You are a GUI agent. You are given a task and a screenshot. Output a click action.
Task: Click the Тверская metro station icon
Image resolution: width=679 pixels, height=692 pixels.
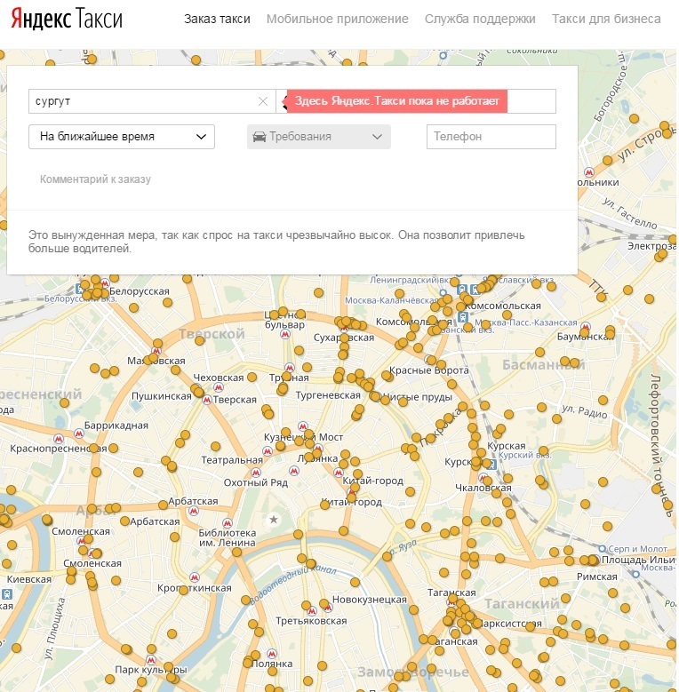pyautogui.click(x=207, y=401)
